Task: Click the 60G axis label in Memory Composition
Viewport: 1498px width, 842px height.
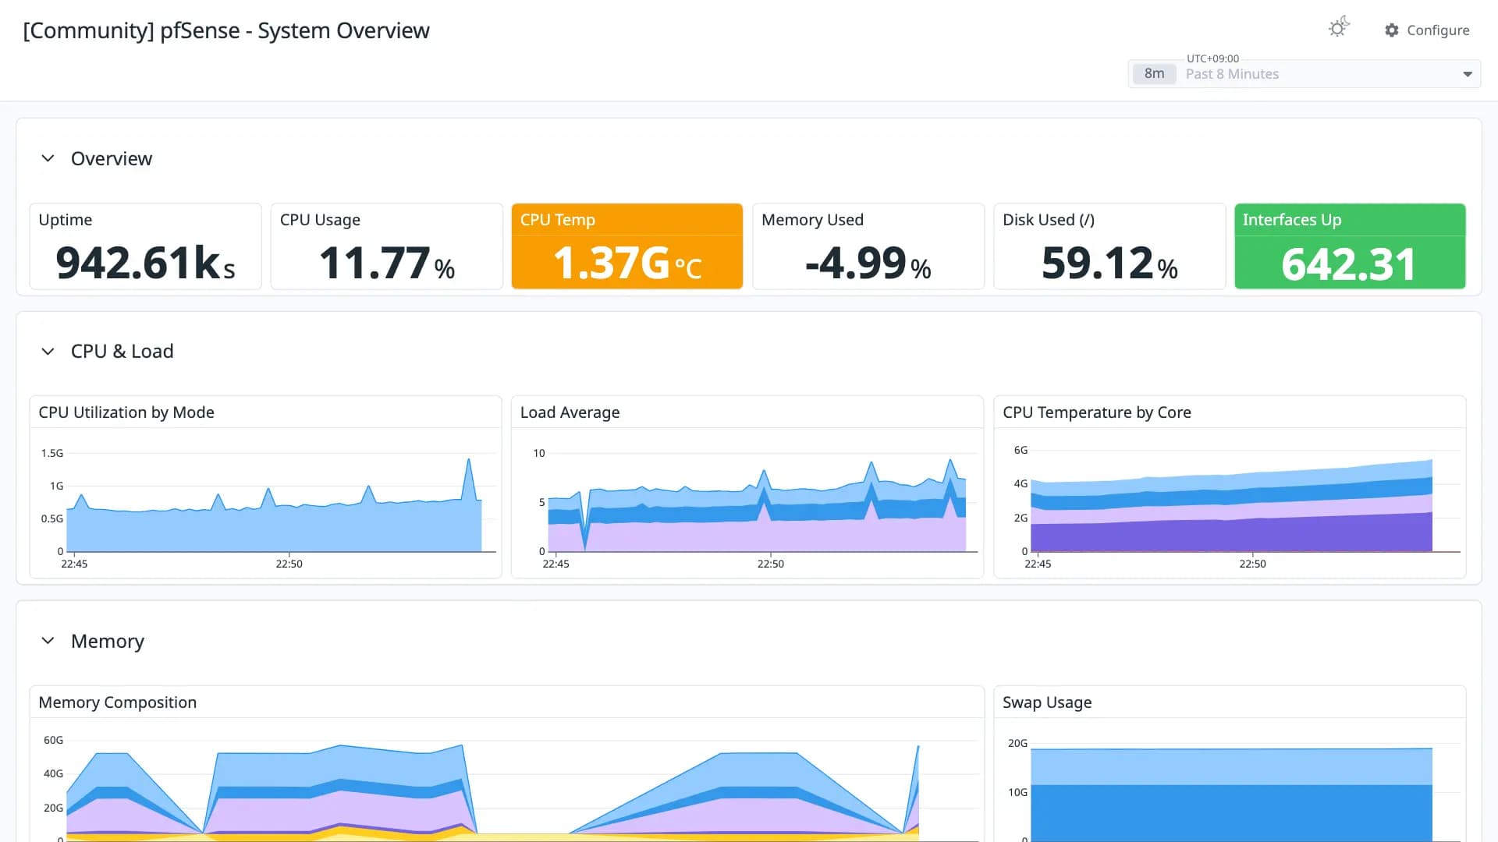Action: pos(53,740)
